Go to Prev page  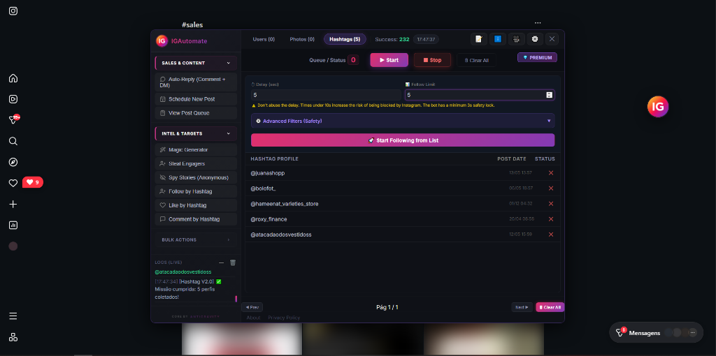[252, 307]
